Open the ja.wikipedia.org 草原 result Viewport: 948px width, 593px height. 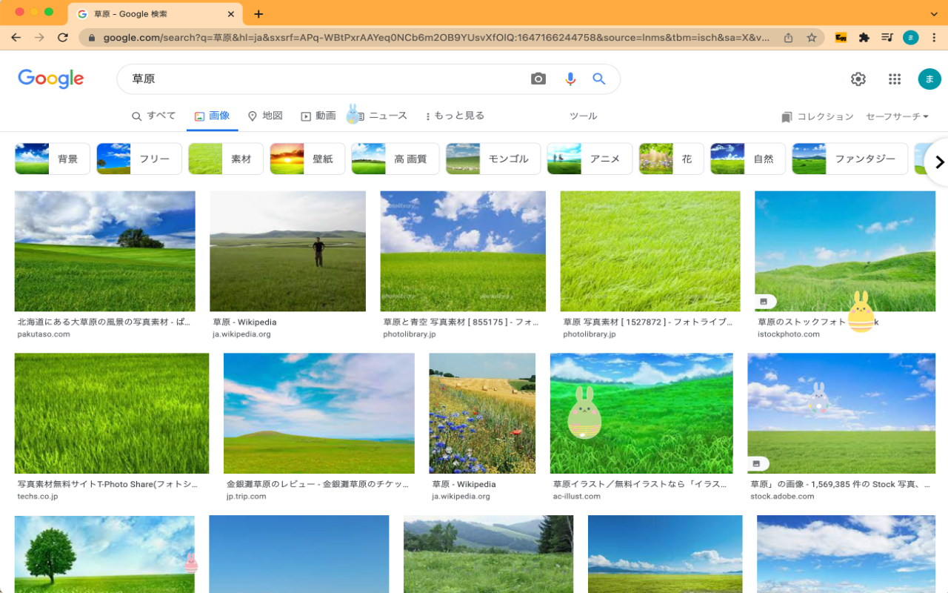pos(287,251)
